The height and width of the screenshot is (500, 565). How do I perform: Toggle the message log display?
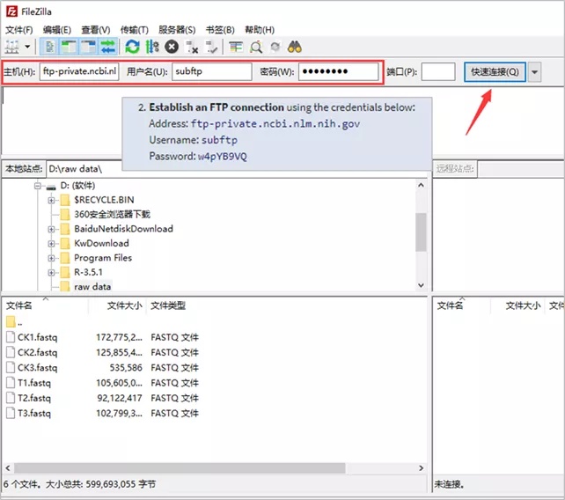(x=49, y=47)
